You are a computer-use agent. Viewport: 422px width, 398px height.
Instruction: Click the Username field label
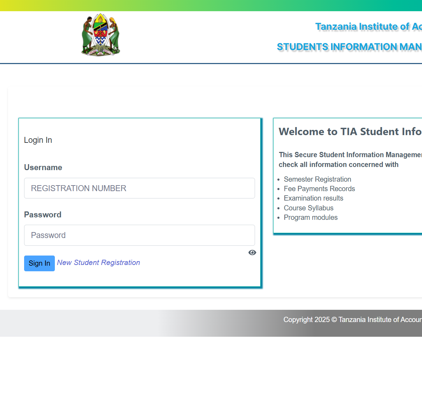click(x=43, y=167)
